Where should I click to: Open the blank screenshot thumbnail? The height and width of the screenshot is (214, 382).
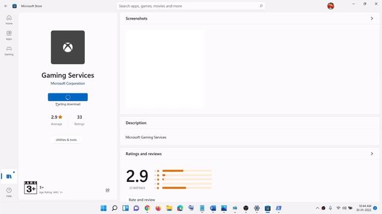165,68
